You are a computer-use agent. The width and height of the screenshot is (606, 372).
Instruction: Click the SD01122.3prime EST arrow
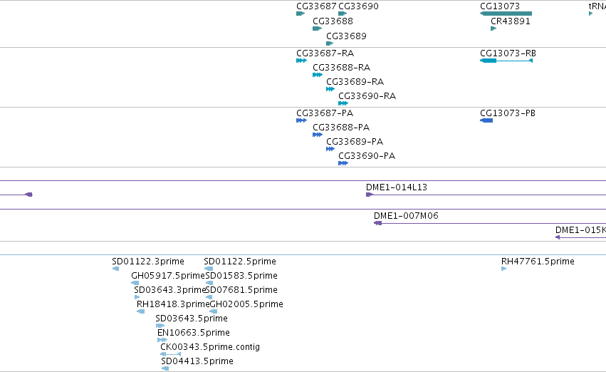pyautogui.click(x=115, y=269)
